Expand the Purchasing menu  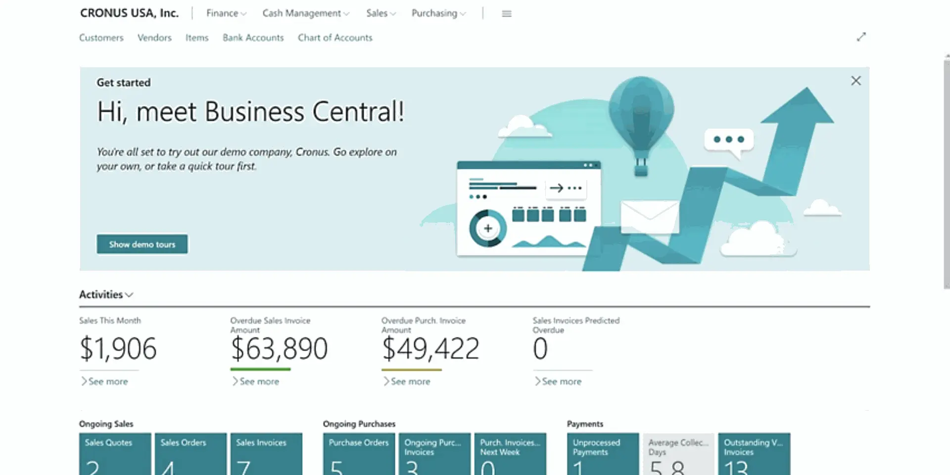(439, 13)
